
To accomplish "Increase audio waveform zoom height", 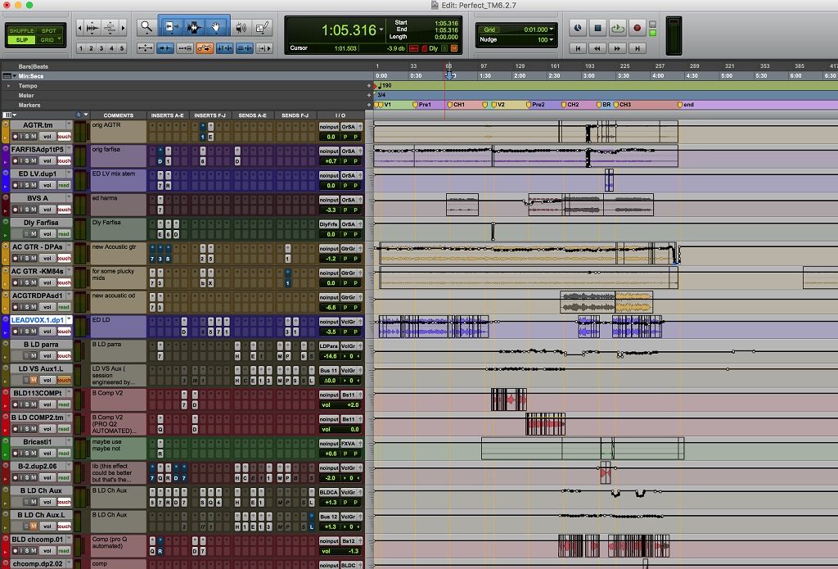I will (92, 27).
